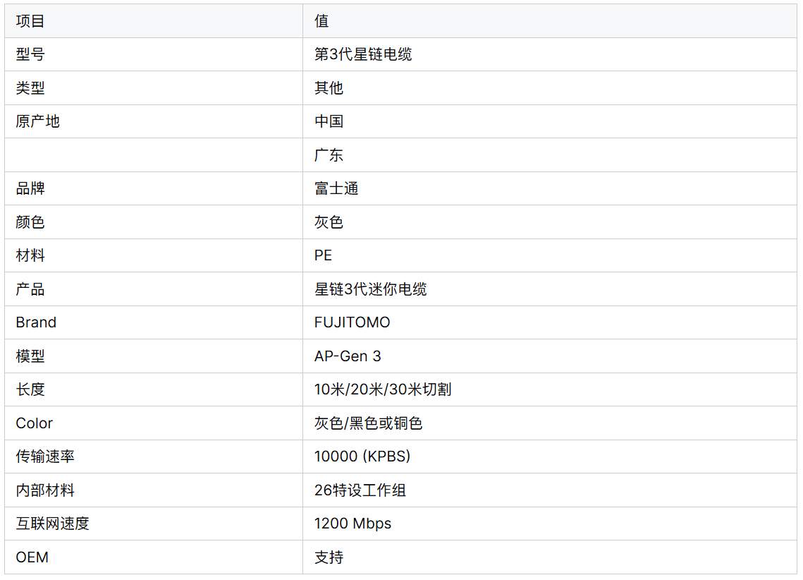Select the 富士通 brand value

(x=336, y=188)
